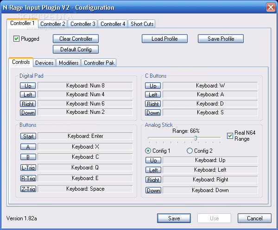Toggle the Real N64 Range checkbox
278x230 pixels.
[x=230, y=136]
